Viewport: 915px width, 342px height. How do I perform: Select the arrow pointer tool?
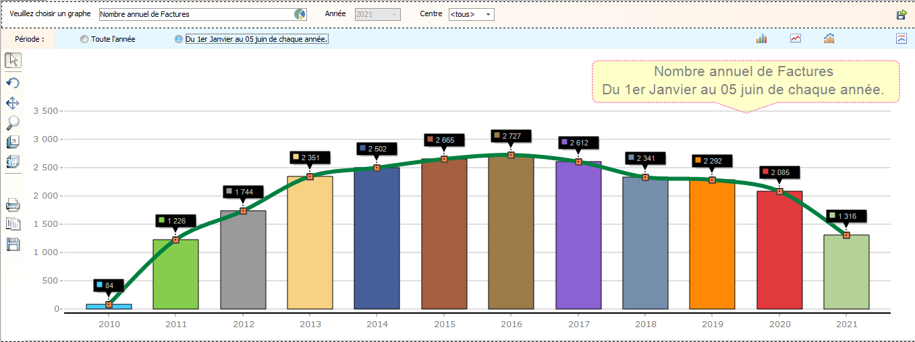click(13, 60)
